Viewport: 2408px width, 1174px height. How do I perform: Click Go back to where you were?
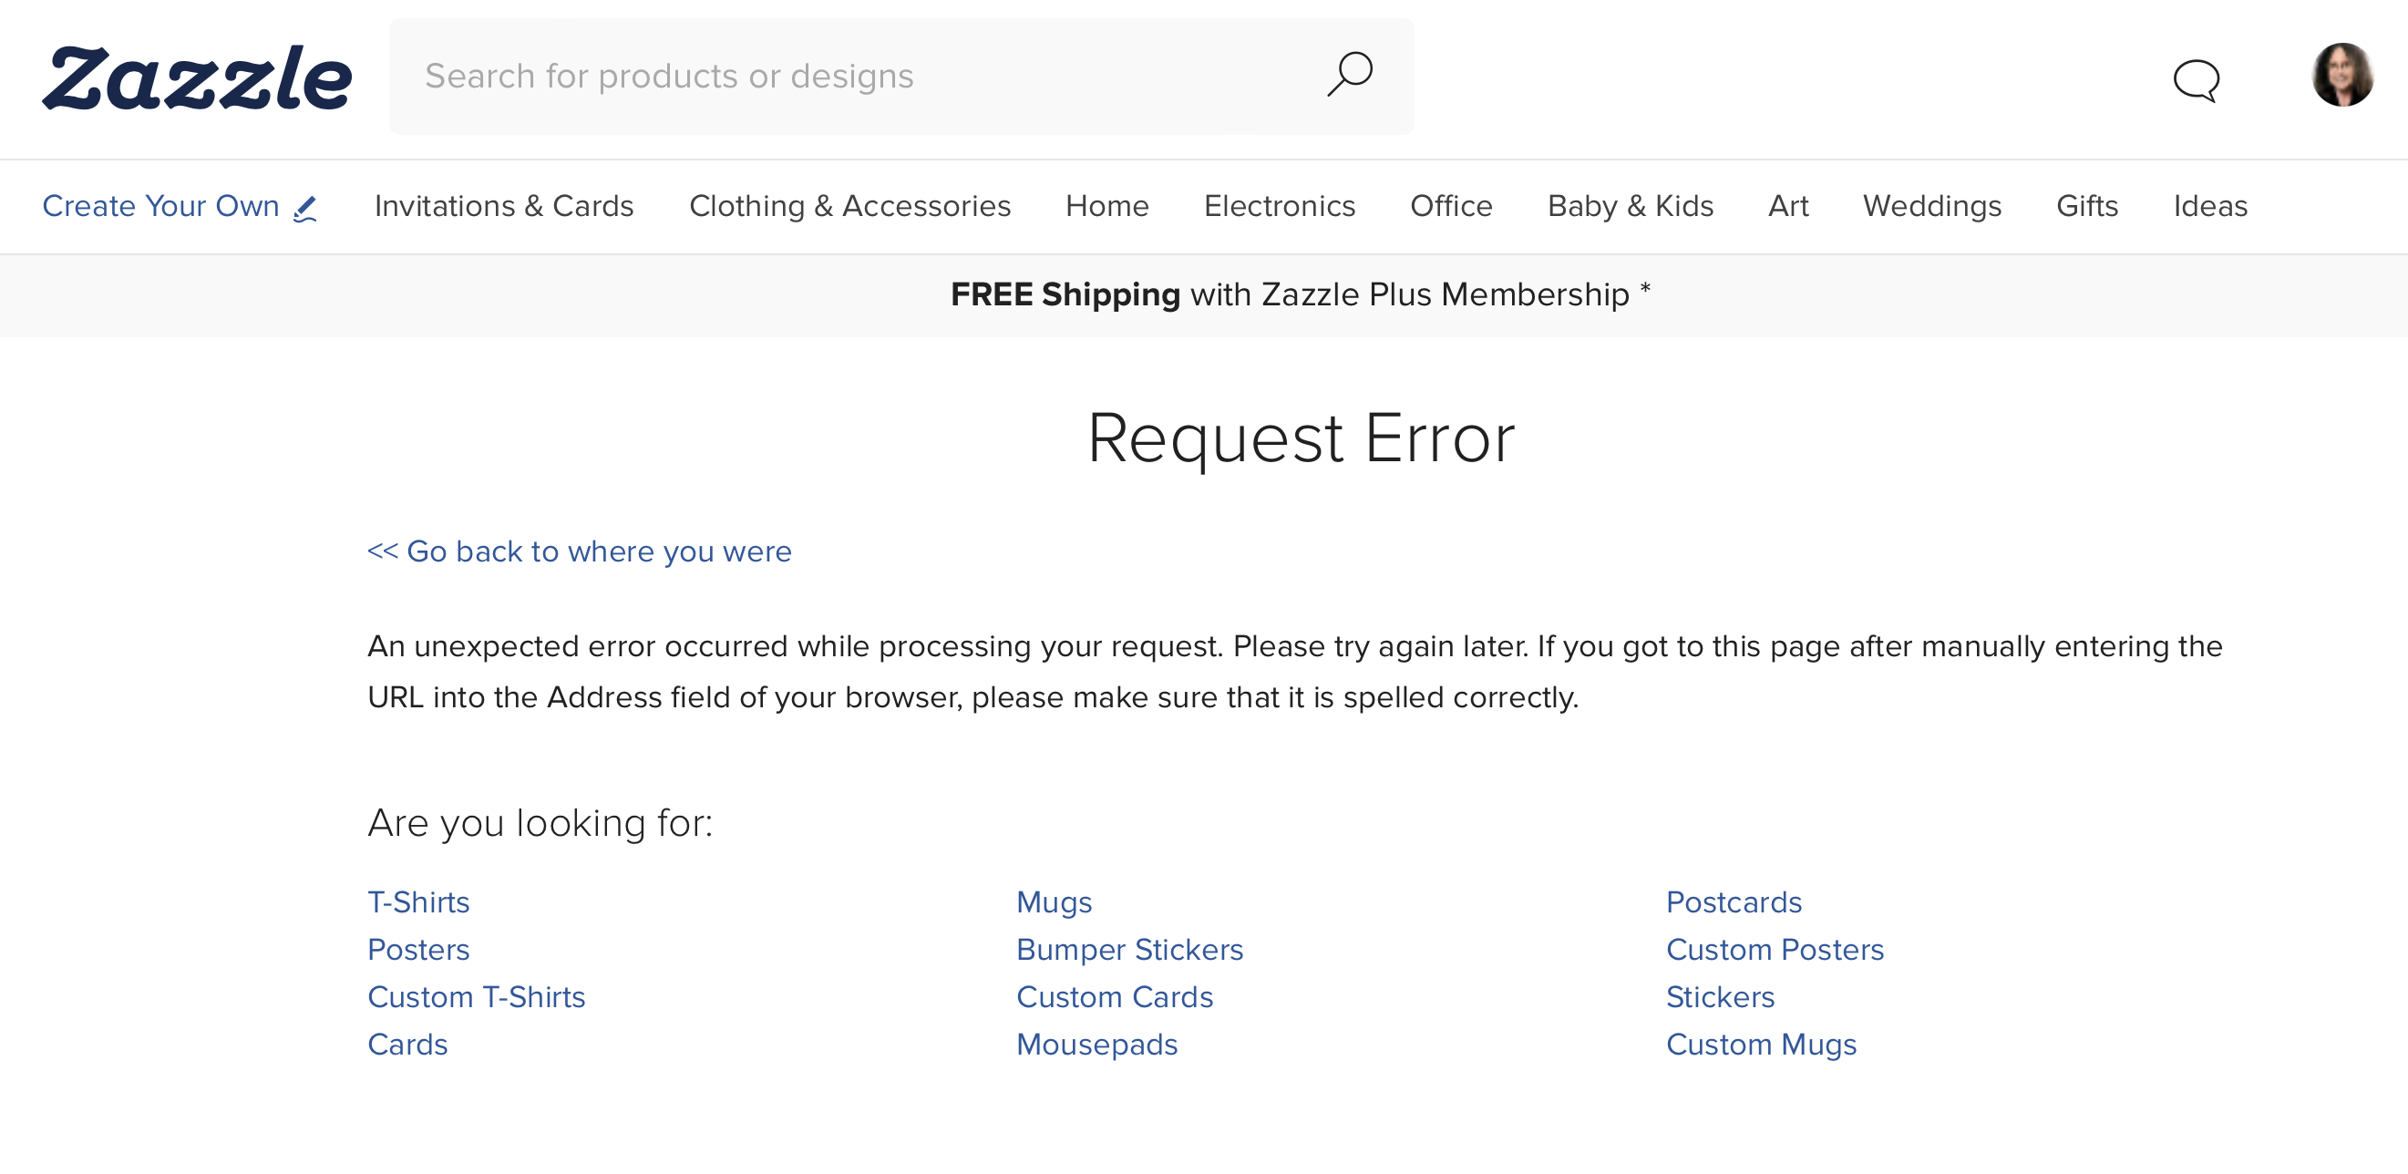tap(580, 551)
